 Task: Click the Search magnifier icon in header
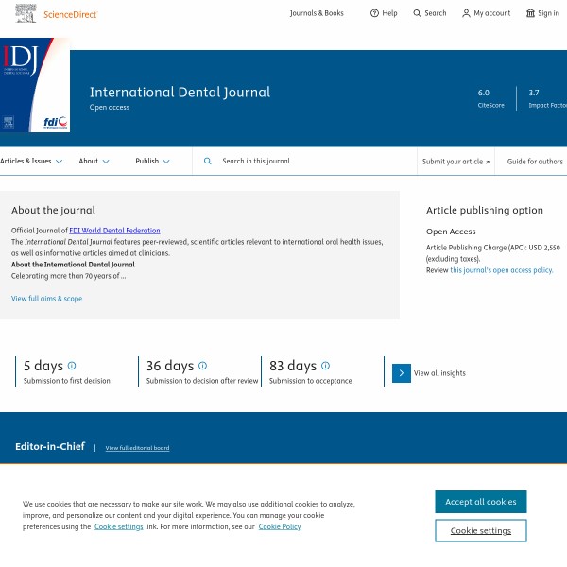pos(418,13)
